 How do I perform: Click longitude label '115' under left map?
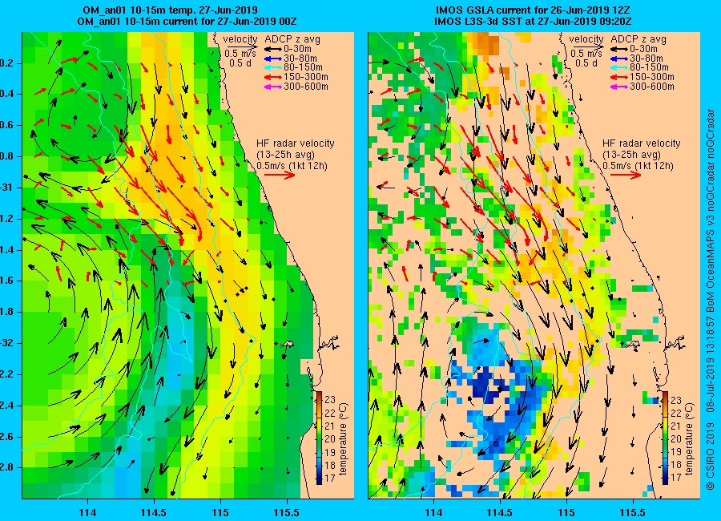tap(220, 512)
